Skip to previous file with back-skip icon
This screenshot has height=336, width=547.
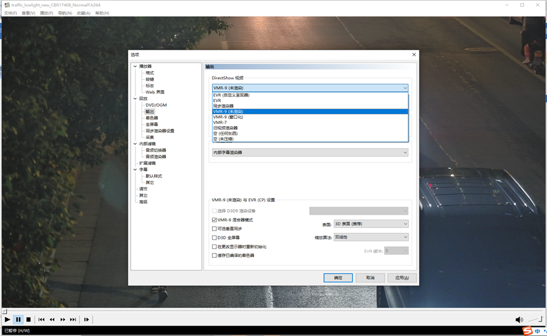tap(41, 319)
